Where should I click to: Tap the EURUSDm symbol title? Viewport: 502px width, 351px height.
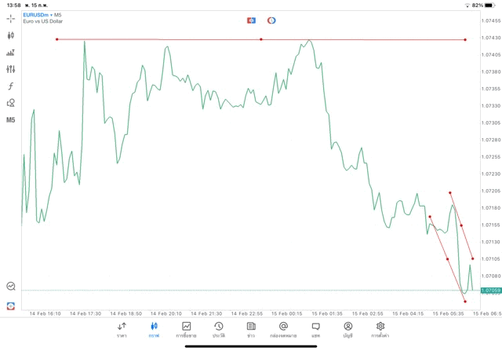(x=35, y=15)
